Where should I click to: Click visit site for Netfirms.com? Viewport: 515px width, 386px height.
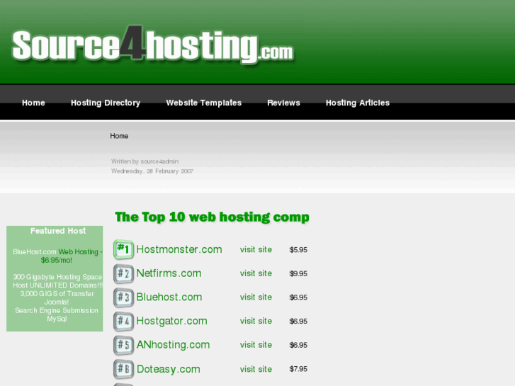click(256, 273)
